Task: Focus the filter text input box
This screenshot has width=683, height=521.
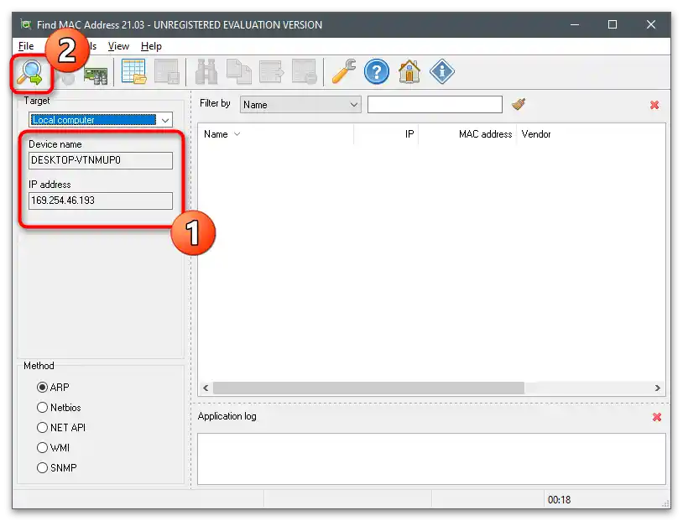Action: click(x=435, y=105)
